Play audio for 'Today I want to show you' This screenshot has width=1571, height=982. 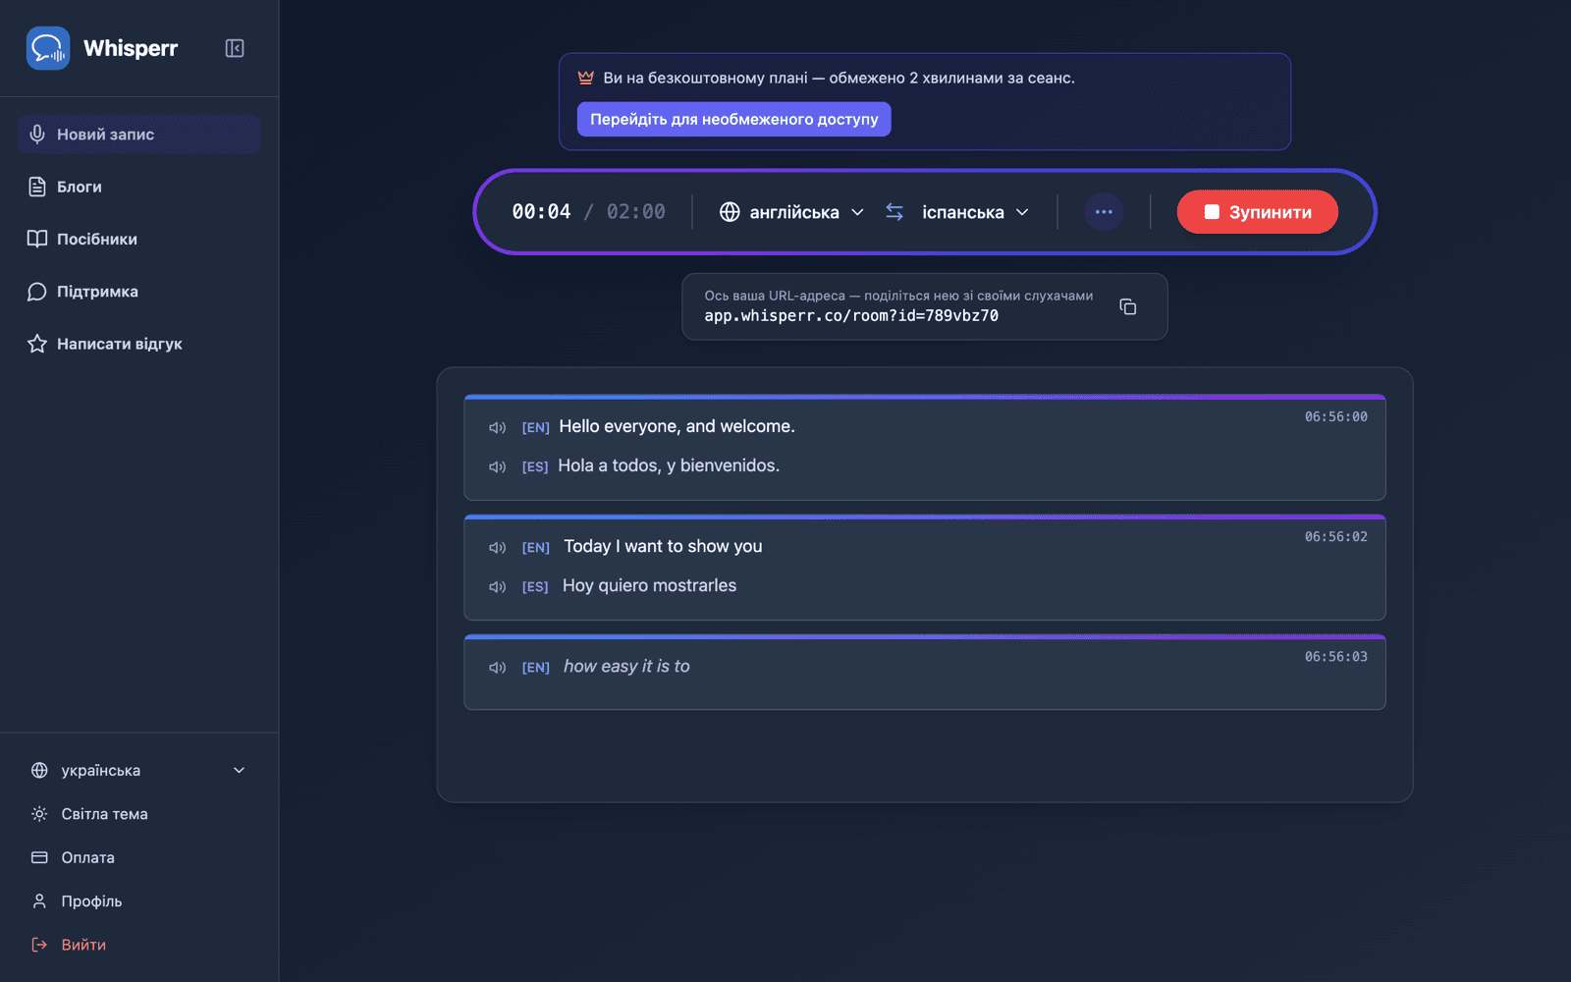(x=498, y=547)
